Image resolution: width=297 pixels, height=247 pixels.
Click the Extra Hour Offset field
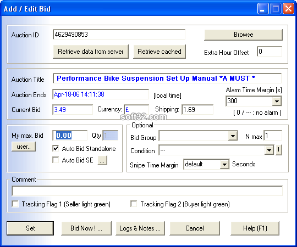[x=269, y=52]
